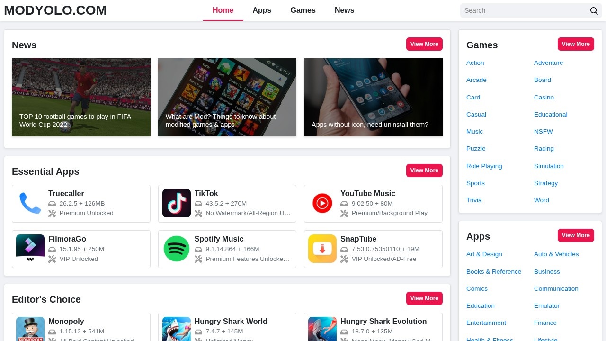Image resolution: width=606 pixels, height=341 pixels.
Task: Open the TikTok app icon
Action: coord(177,203)
